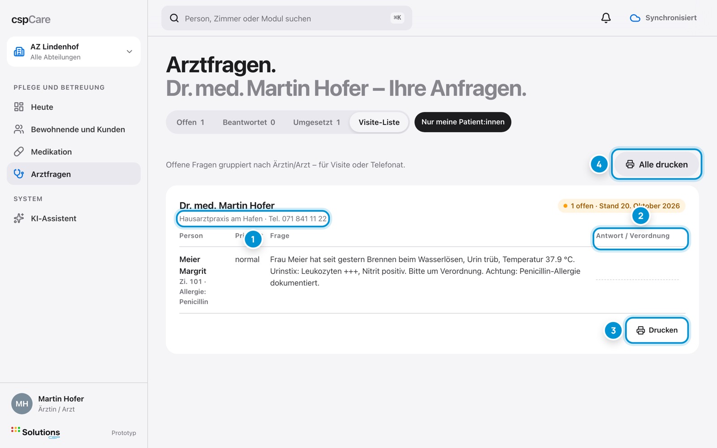Click the Arztfragen stethoscope icon
717x448 pixels.
tap(19, 174)
